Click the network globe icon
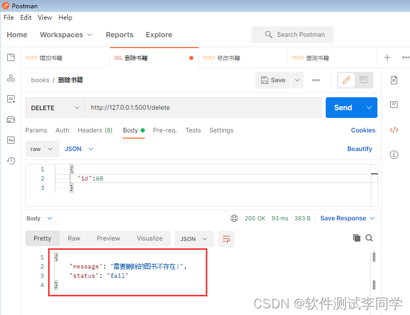Viewport: 410px width, 315px height. [x=234, y=218]
